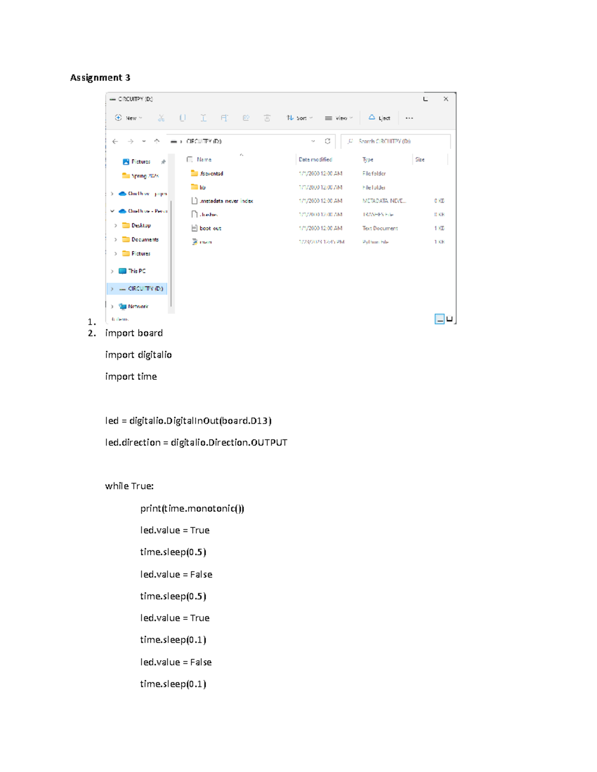The width and height of the screenshot is (597, 772).
Task: Refresh the CIRCUITPY folder view
Action: 327,141
